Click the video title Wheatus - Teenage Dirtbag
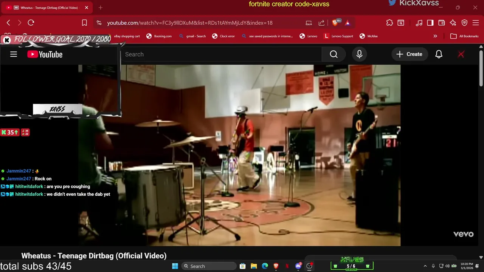This screenshot has height=272, width=484. click(x=94, y=256)
